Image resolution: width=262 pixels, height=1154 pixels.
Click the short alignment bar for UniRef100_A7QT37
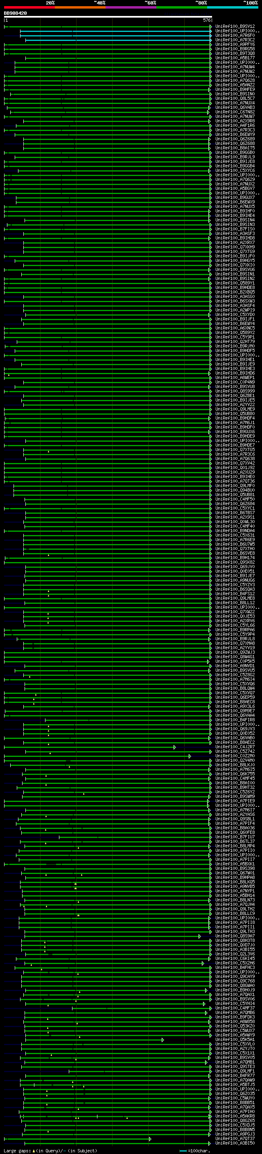click(77, 1138)
